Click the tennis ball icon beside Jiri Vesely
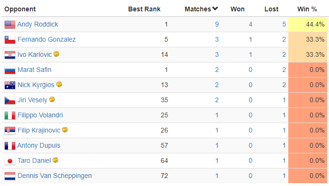329x186 pixels. [x=52, y=99]
